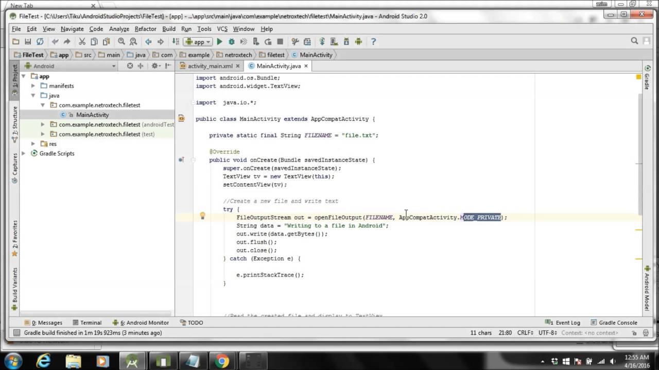Click the FileTest breadcrumb
659x370 pixels.
coord(29,55)
